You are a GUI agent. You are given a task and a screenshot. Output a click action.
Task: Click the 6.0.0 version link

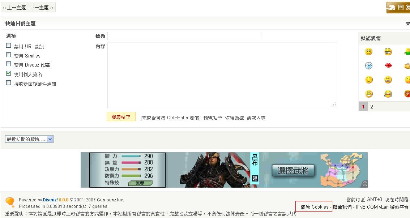click(64, 200)
